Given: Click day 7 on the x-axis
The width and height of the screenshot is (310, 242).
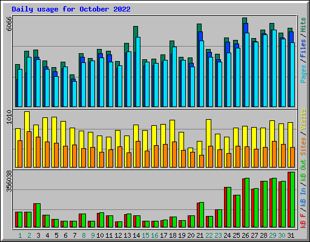Looking at the screenshot, I should tap(74, 235).
